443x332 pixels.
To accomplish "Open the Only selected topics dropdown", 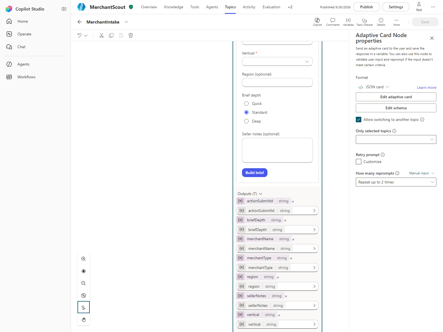I will tap(396, 139).
